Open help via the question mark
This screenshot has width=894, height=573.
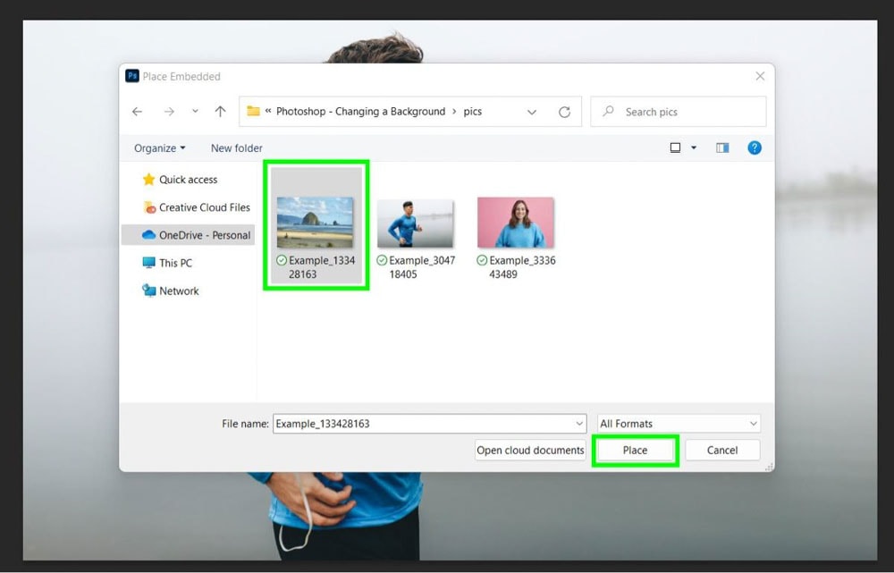(755, 148)
